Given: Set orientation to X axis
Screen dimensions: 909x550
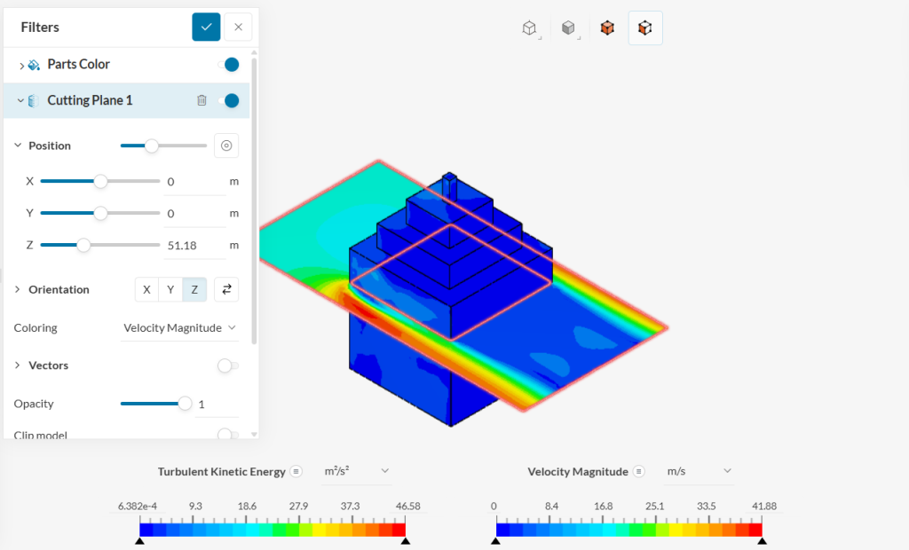Looking at the screenshot, I should (146, 289).
